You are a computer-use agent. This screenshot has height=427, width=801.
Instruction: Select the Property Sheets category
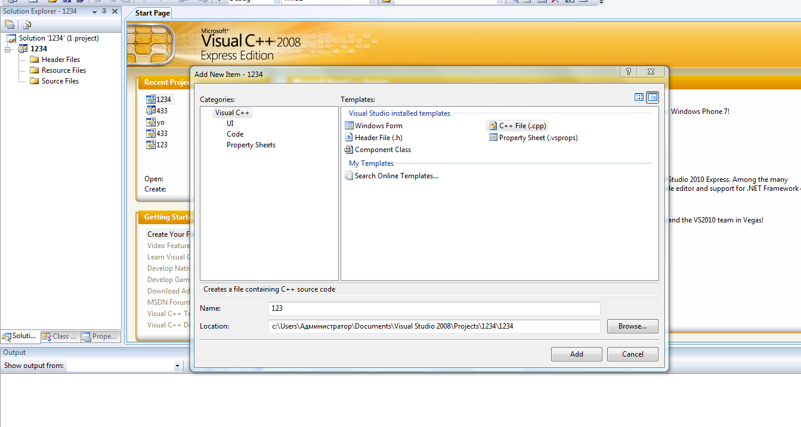(x=251, y=145)
